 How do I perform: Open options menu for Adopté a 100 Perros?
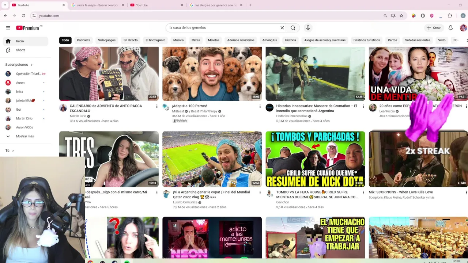point(260,106)
